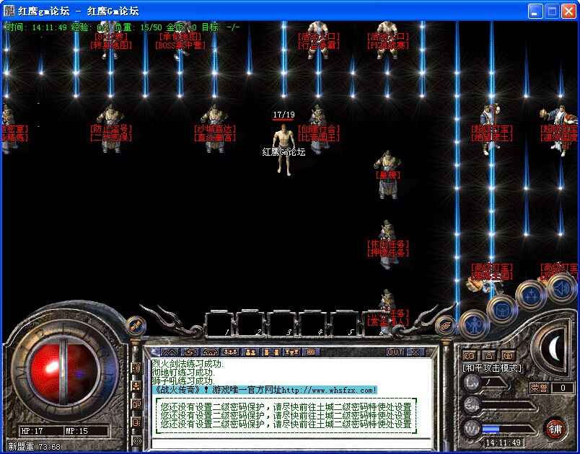Click the second chat toolbar icon with curved arrow
This screenshot has height=454, width=580.
[x=190, y=352]
